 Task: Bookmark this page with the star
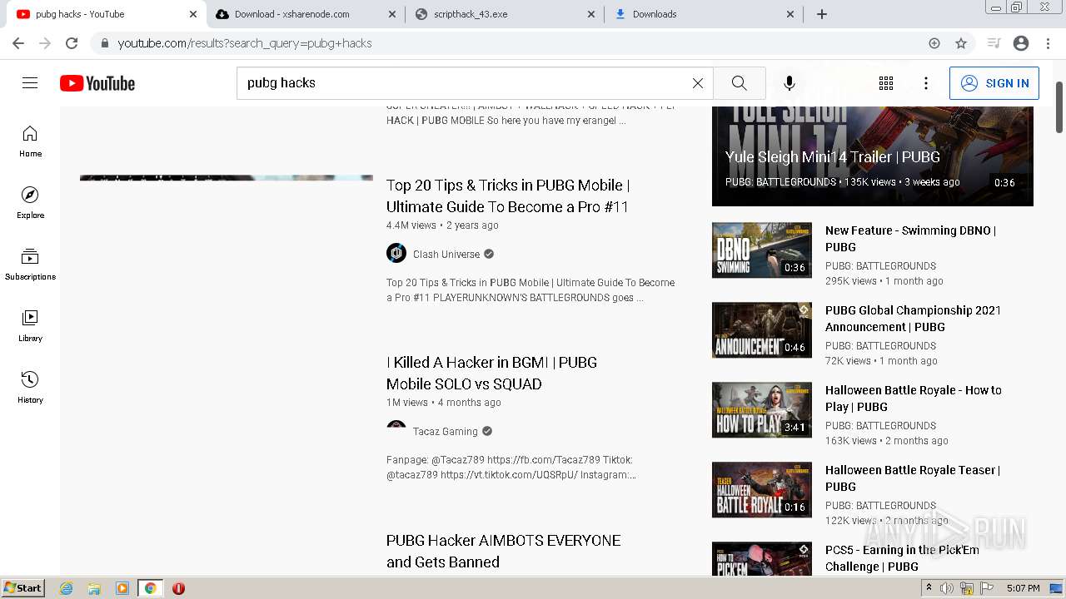tap(961, 43)
